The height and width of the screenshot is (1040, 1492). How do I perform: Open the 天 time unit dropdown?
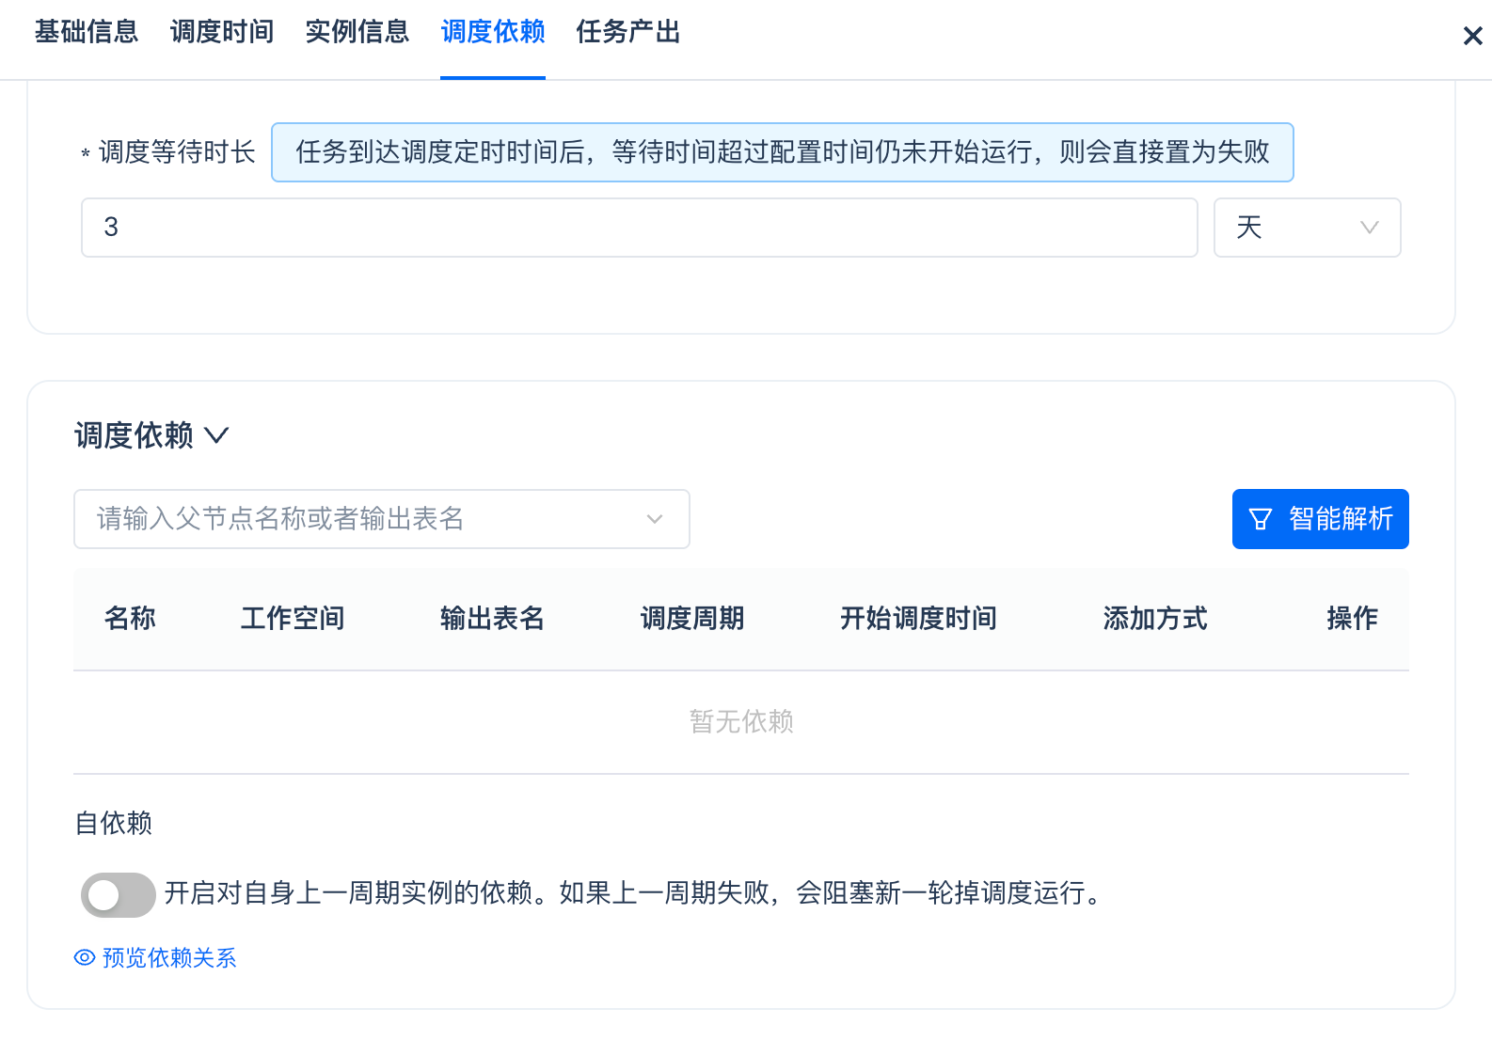1306,228
